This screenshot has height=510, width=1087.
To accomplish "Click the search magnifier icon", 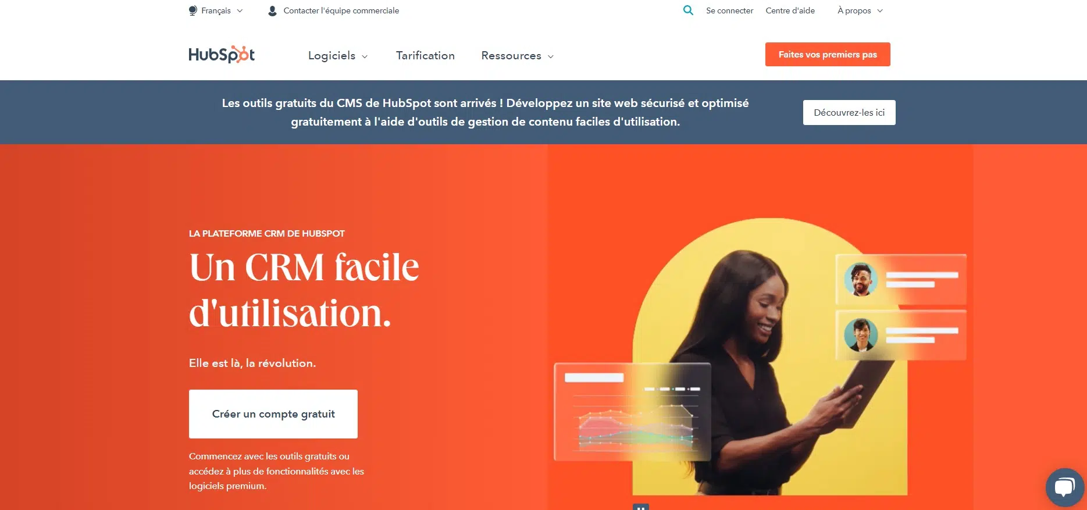I will 688,10.
